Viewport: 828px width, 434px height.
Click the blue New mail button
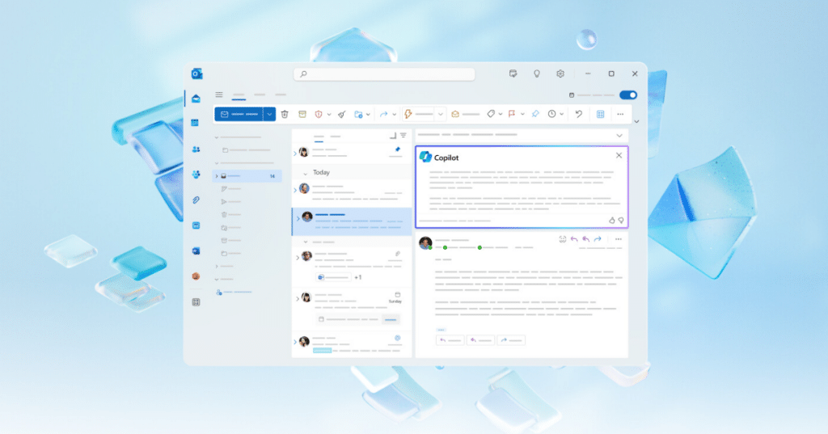coord(239,115)
